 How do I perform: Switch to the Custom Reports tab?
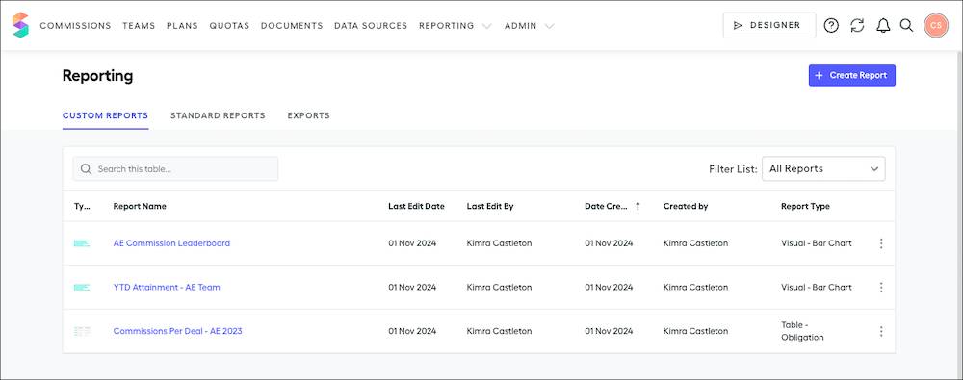coord(105,115)
